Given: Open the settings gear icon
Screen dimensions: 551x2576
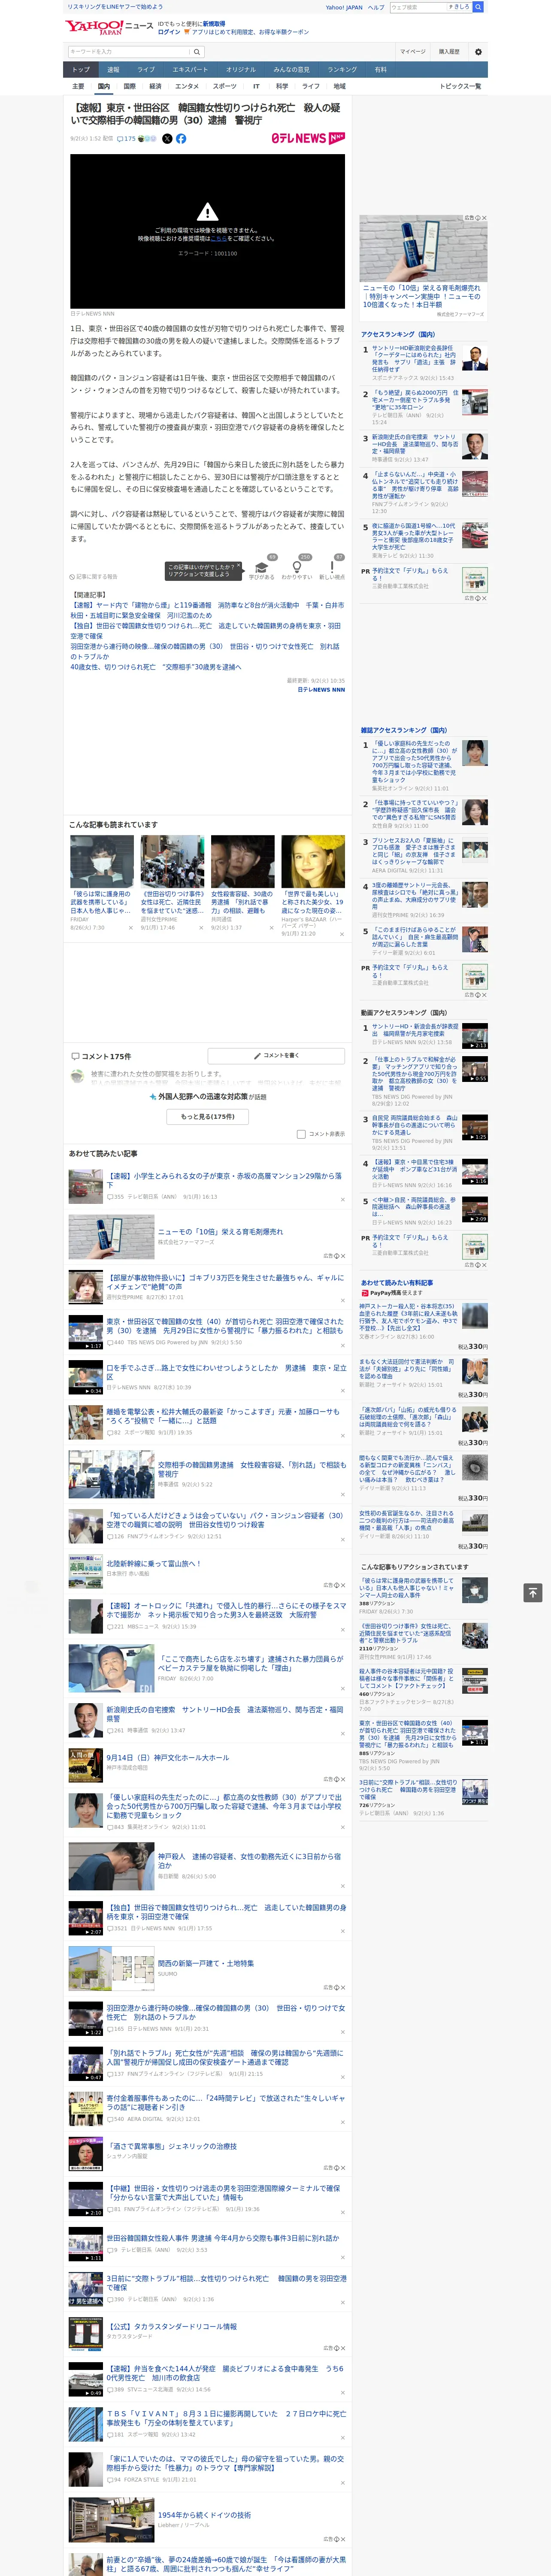Looking at the screenshot, I should 478,52.
